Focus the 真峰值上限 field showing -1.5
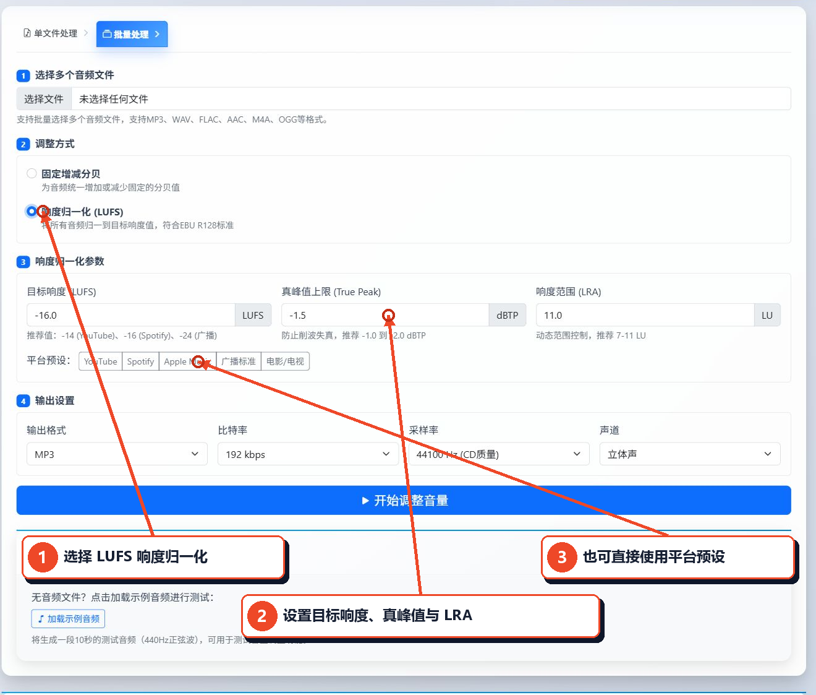 [385, 315]
